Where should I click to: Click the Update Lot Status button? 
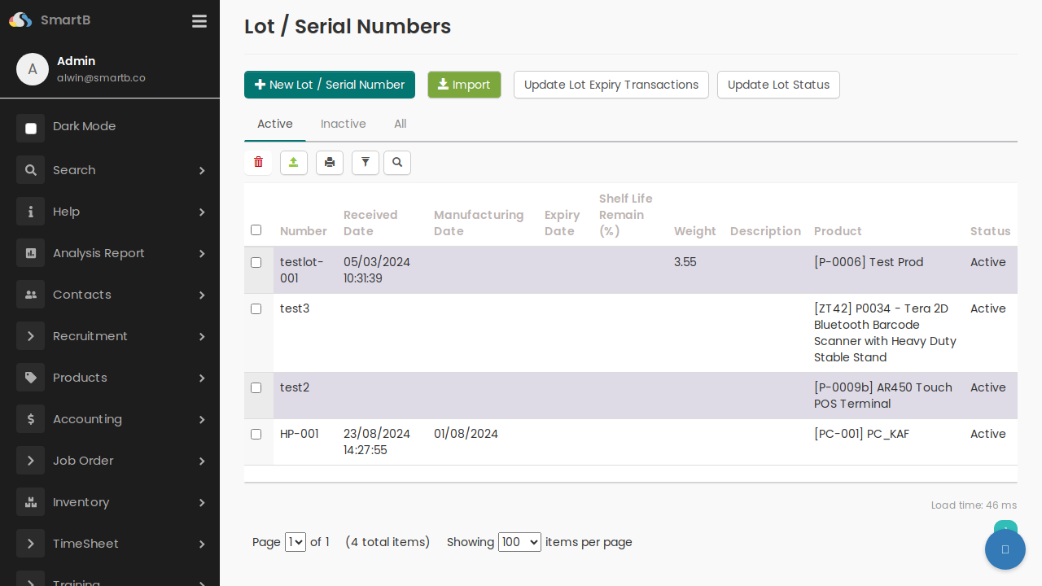778,85
